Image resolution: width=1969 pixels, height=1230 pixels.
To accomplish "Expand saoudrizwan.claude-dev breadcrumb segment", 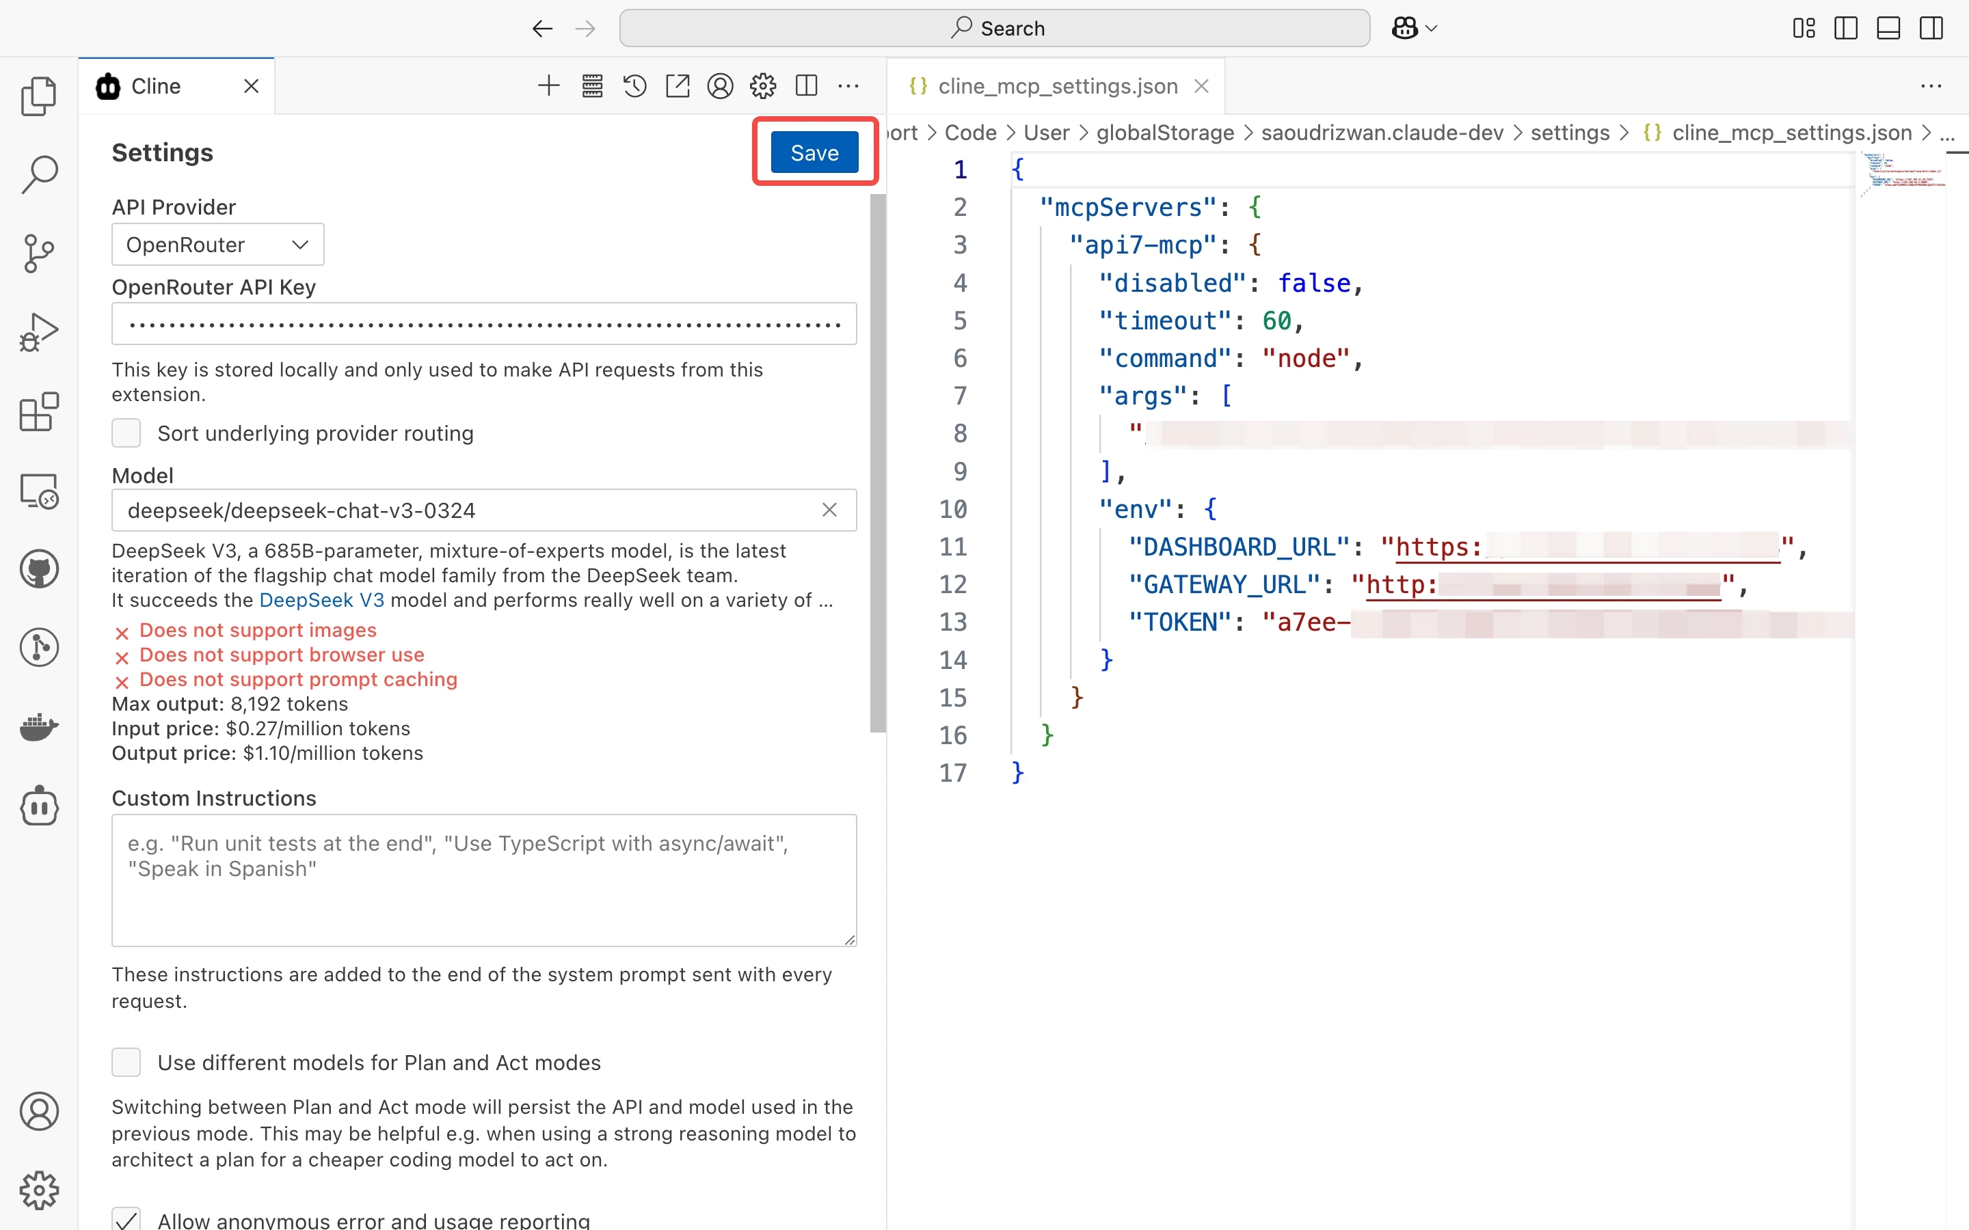I will [x=1382, y=133].
